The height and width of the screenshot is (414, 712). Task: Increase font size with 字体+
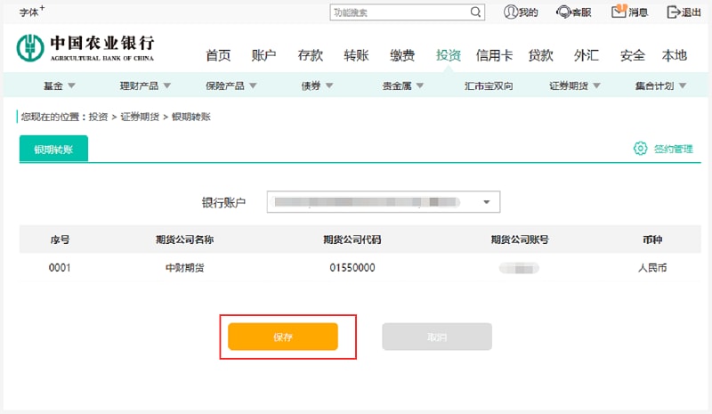[32, 12]
